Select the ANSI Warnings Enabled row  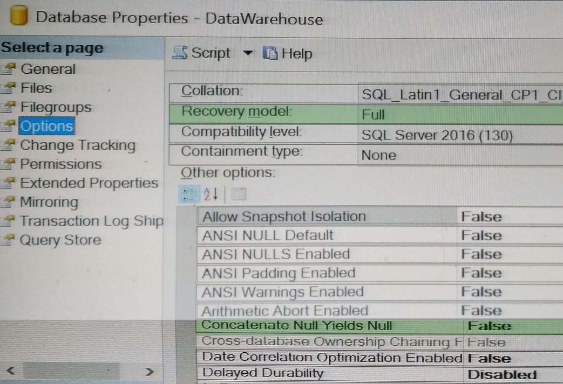pyautogui.click(x=380, y=292)
